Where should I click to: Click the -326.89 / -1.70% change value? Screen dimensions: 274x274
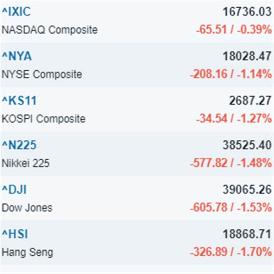click(231, 252)
